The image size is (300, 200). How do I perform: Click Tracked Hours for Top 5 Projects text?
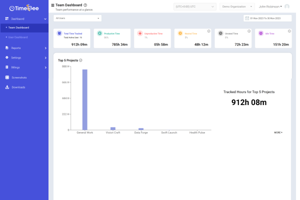(249, 92)
